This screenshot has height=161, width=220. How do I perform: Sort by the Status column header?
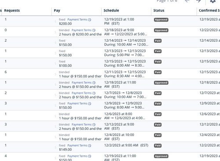[159, 11]
